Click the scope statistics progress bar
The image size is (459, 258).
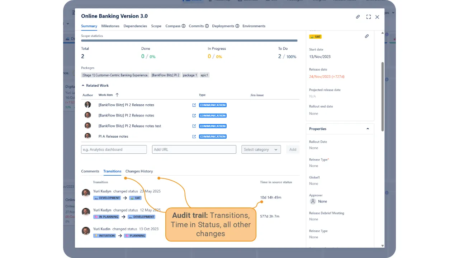coord(189,41)
